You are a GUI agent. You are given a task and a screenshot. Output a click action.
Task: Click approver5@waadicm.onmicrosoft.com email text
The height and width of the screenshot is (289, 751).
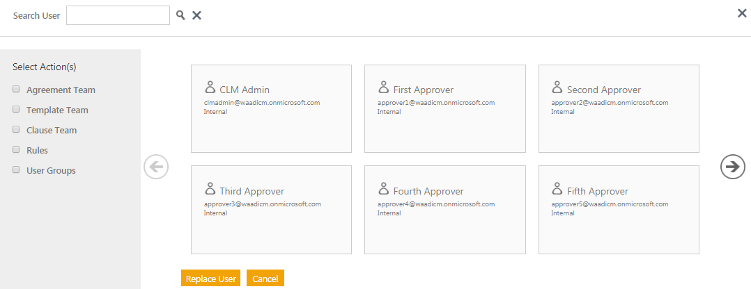point(610,204)
